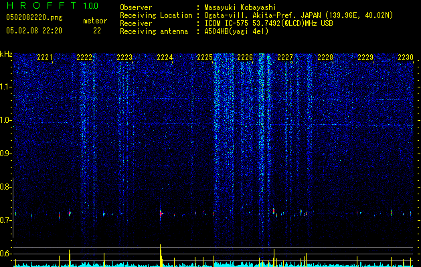Click observer name Masayuki Kobayashi

point(240,7)
